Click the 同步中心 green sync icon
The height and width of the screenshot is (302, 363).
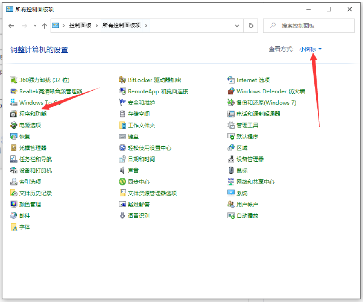click(122, 182)
